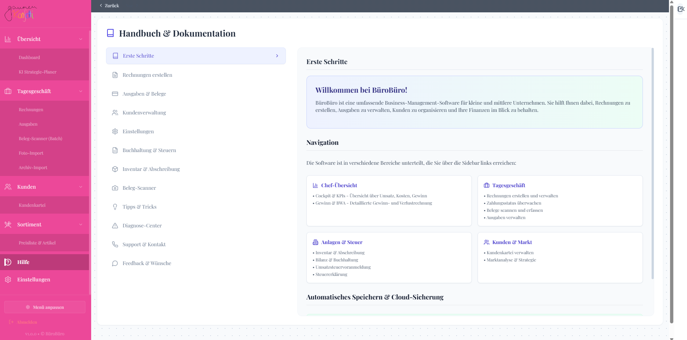Click the book icon beside Handbuch title
The height and width of the screenshot is (340, 687).
[110, 33]
